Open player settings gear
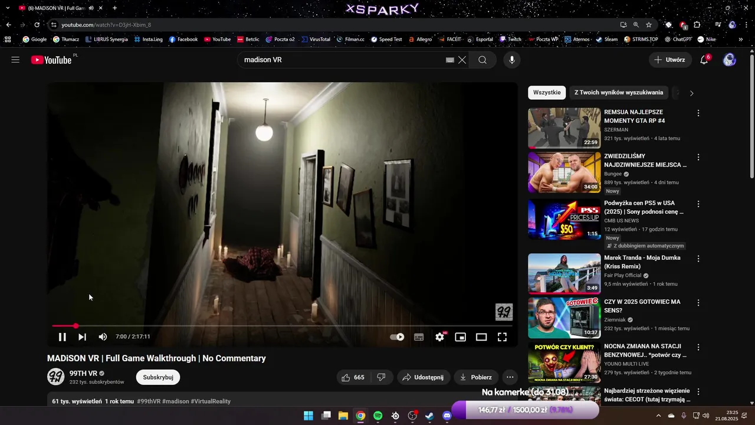 439,337
